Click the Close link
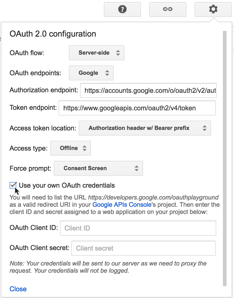The height and width of the screenshot is (298, 234). click(18, 289)
